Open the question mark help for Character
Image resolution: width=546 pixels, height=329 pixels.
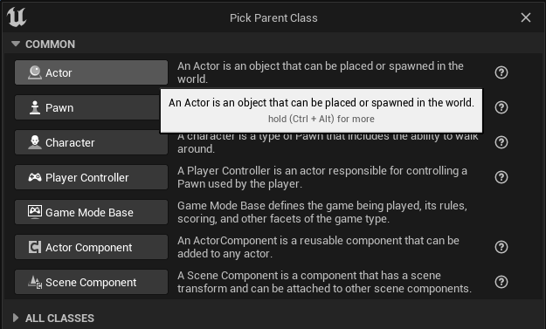[x=501, y=142]
